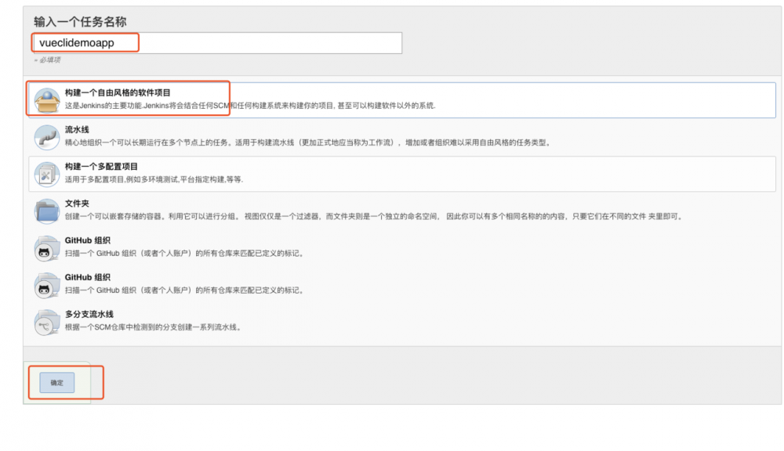Click the description starting 这是Jenkins的主要功能
The width and height of the screenshot is (784, 451).
(250, 106)
